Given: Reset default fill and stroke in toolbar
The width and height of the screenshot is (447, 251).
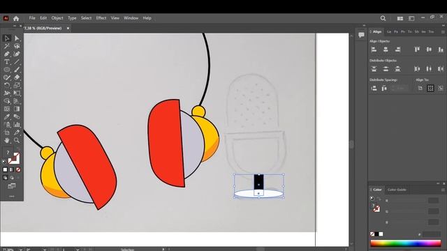Looking at the screenshot, I should click(4, 162).
